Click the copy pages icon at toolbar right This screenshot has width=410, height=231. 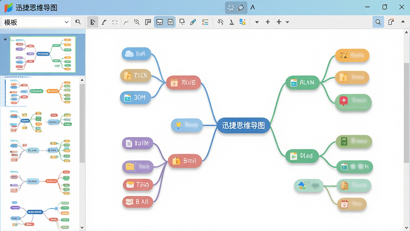(x=391, y=22)
